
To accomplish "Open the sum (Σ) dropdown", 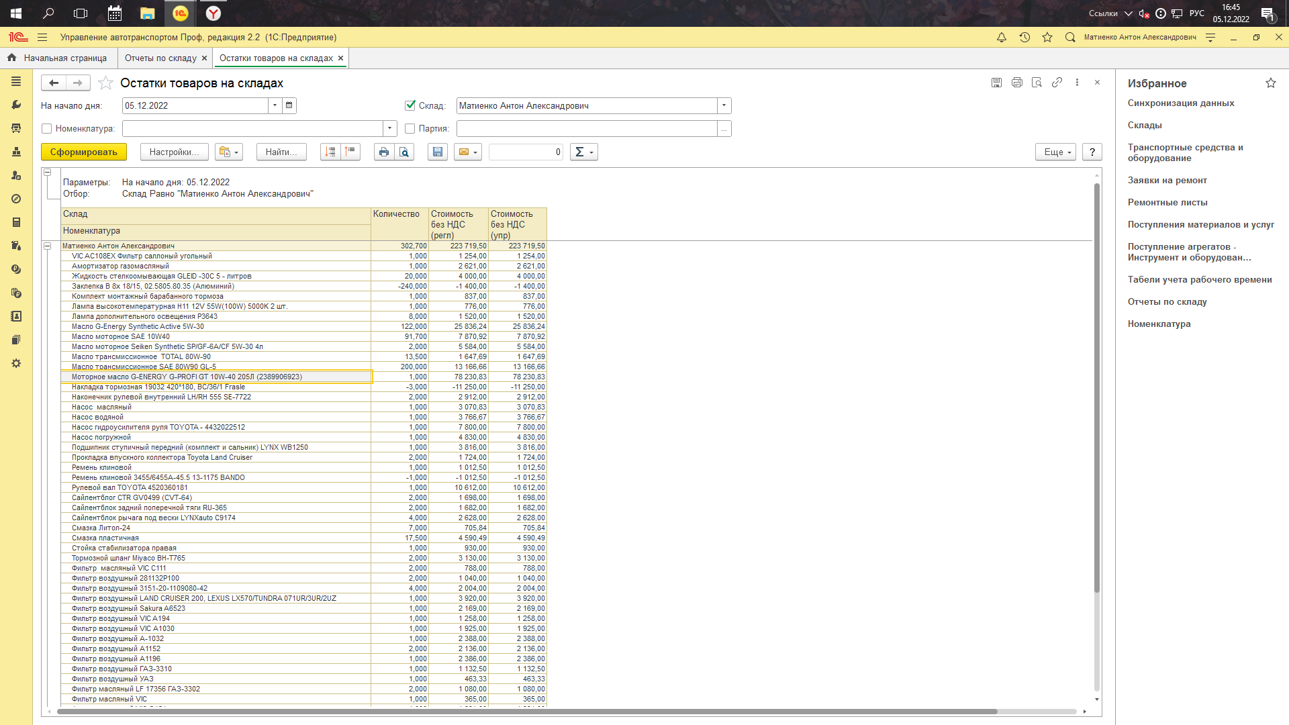I will click(584, 152).
